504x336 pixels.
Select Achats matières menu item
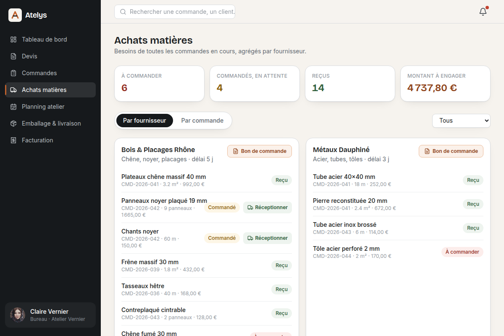(50, 90)
